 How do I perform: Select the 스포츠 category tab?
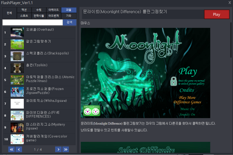point(24,16)
